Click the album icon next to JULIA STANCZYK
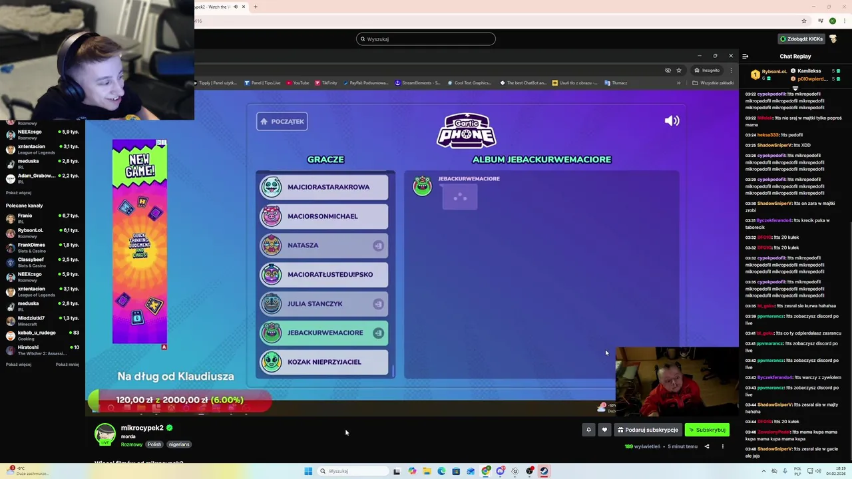Screen dimensions: 852x479 [x=378, y=303]
